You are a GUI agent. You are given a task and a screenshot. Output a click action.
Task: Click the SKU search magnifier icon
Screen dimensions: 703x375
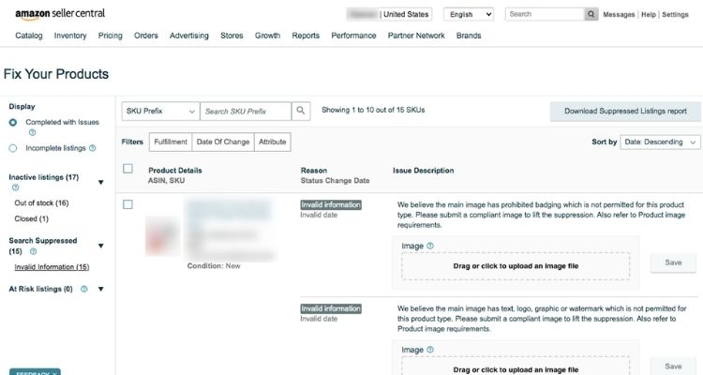point(301,111)
